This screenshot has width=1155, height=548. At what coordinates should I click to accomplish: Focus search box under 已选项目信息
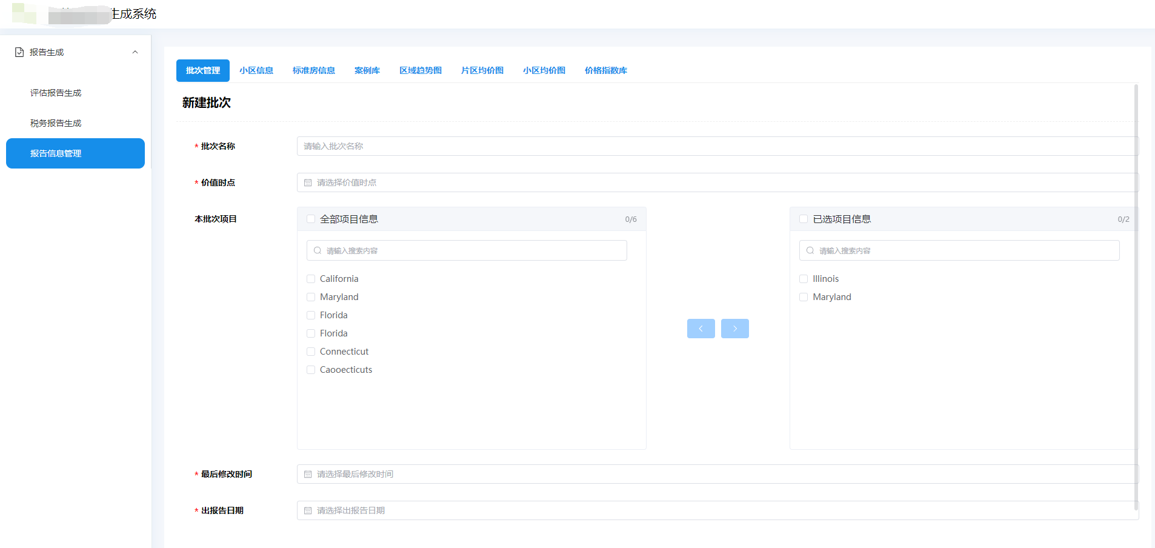[x=959, y=250]
